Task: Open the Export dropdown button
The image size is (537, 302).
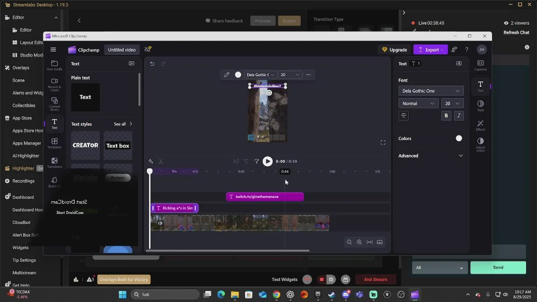Action: 430,49
